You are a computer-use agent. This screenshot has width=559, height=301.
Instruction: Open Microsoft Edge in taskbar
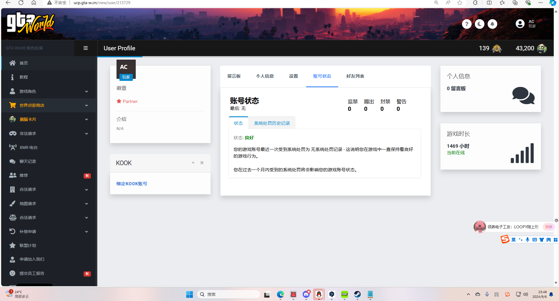click(x=281, y=294)
